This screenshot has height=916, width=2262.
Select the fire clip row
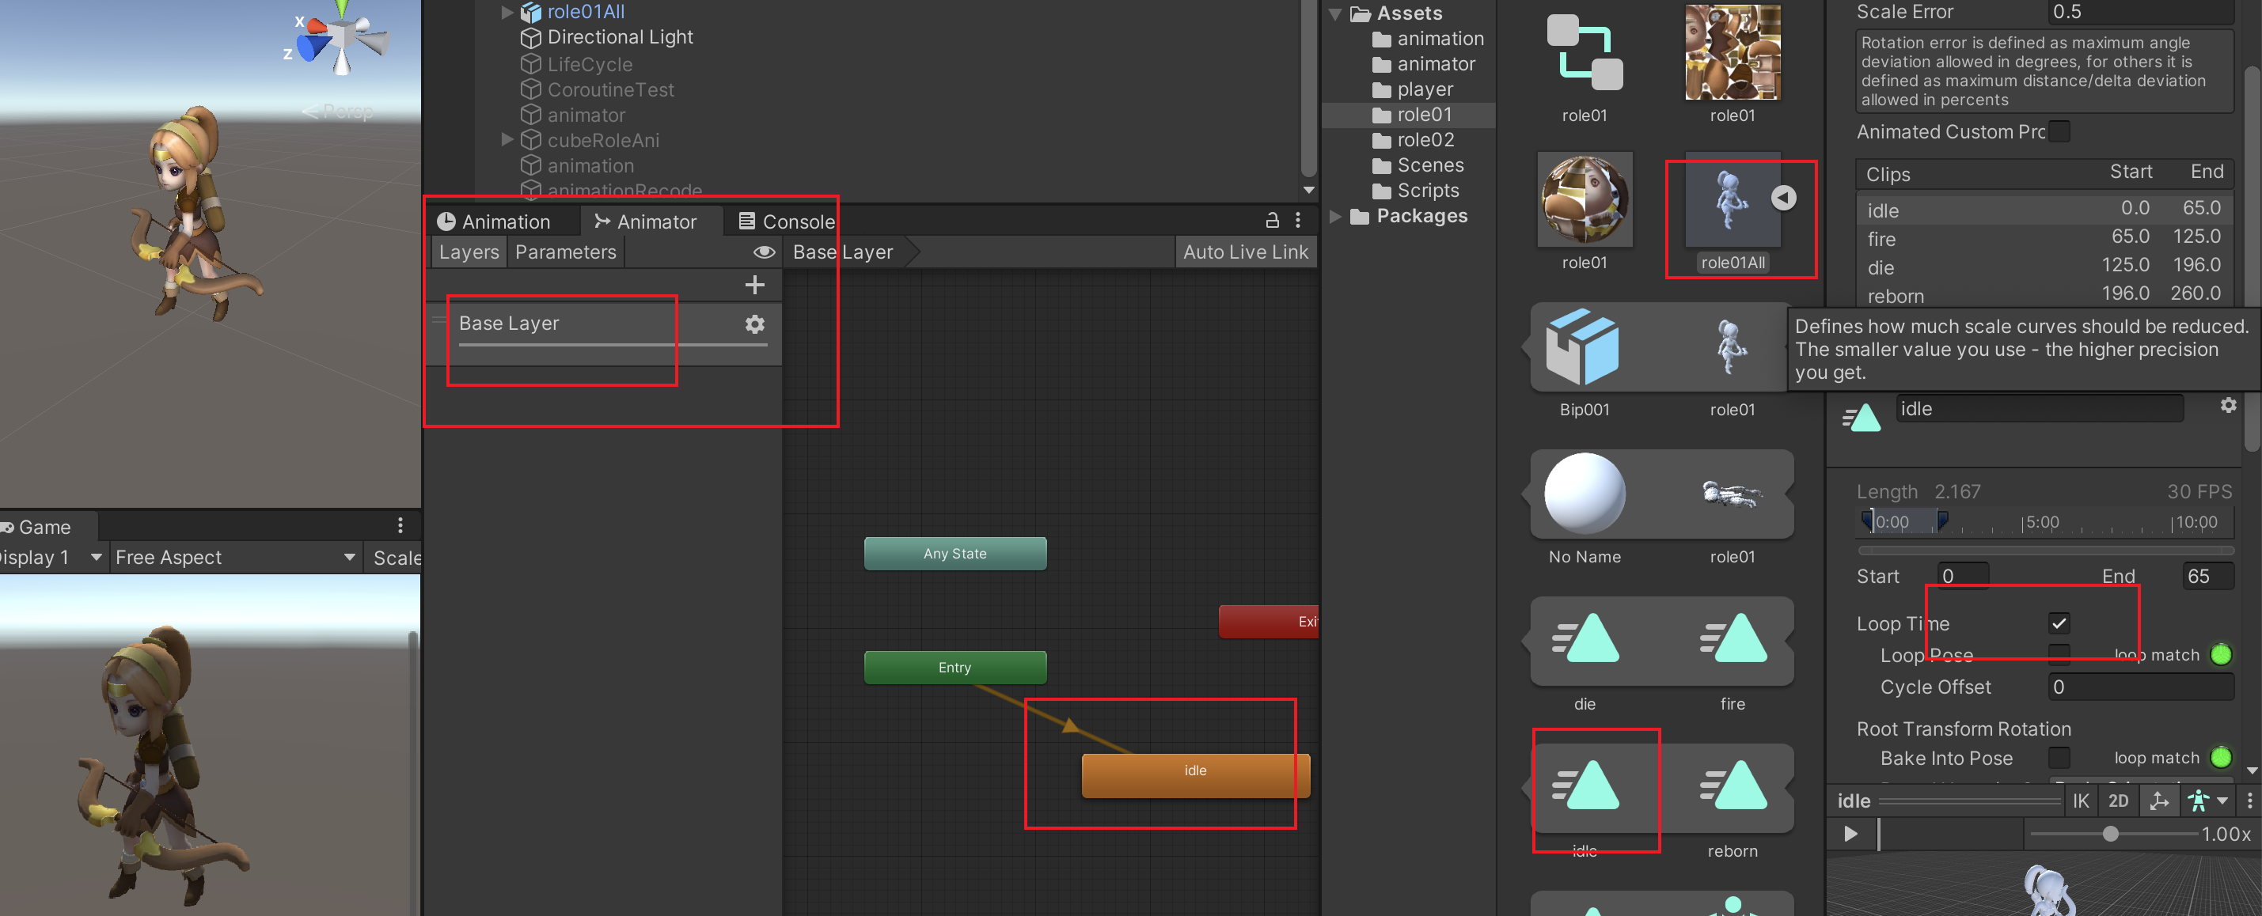tap(2044, 239)
